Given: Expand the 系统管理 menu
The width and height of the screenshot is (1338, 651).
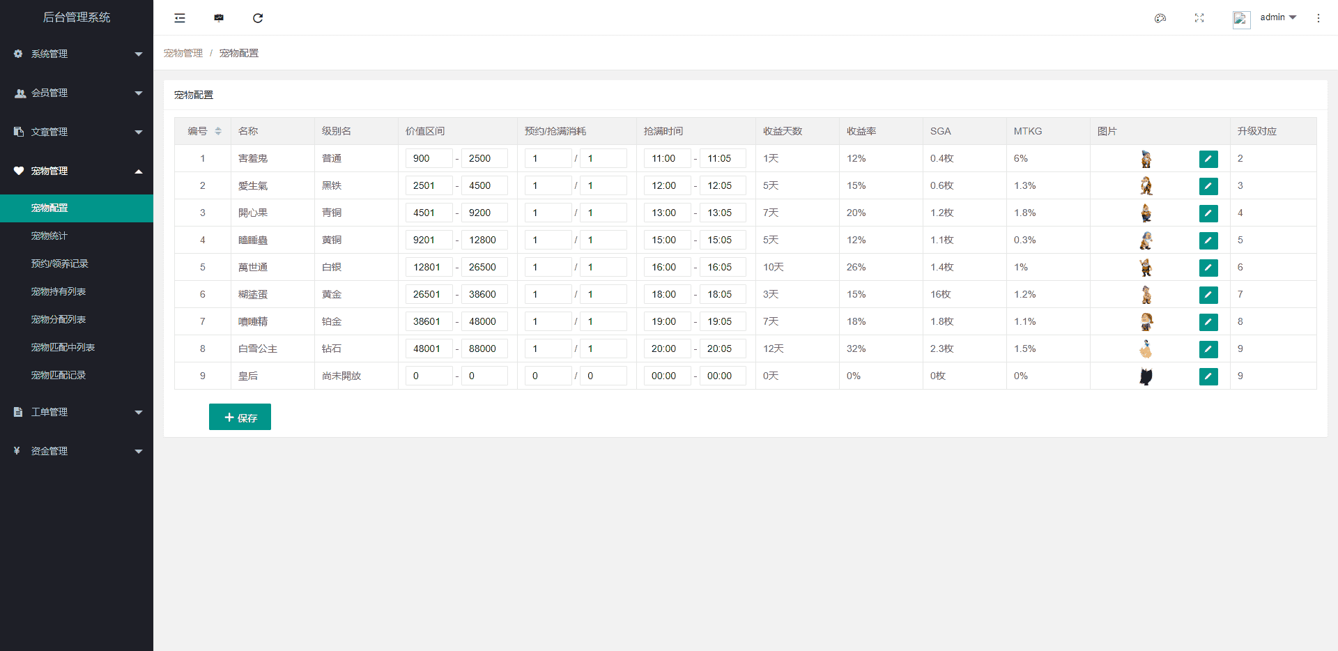Looking at the screenshot, I should [x=77, y=54].
